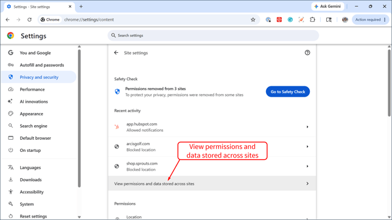This screenshot has height=220, width=392.
Task: Click the Chrome site info chip in address bar
Action: click(x=51, y=19)
